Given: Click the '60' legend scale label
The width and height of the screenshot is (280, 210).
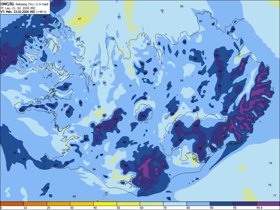Looking at the screenshot, I should (x=142, y=208).
